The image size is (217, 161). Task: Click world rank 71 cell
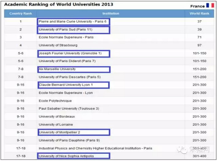click(x=200, y=37)
